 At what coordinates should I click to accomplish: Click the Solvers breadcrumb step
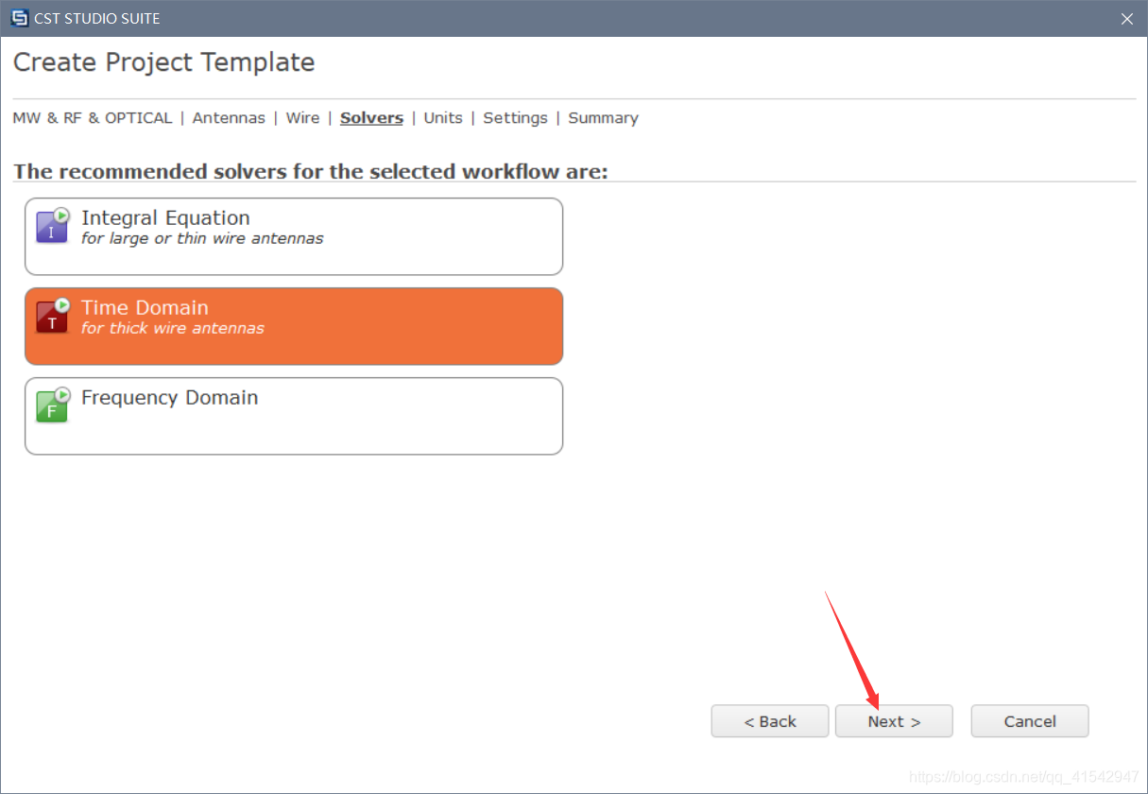(371, 118)
